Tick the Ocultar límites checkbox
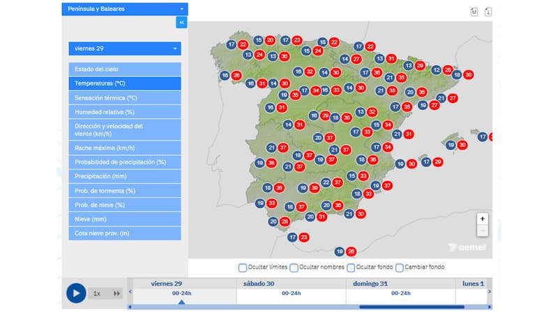 [242, 268]
